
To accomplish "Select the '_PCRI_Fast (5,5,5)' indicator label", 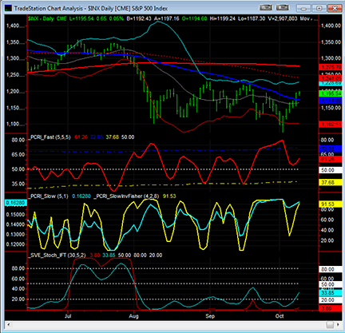I will point(50,137).
